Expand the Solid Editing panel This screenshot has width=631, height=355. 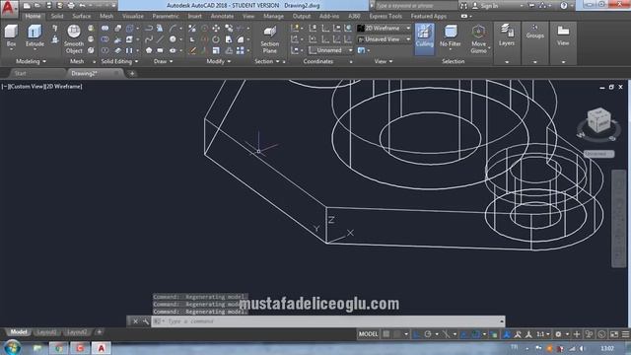pyautogui.click(x=119, y=61)
